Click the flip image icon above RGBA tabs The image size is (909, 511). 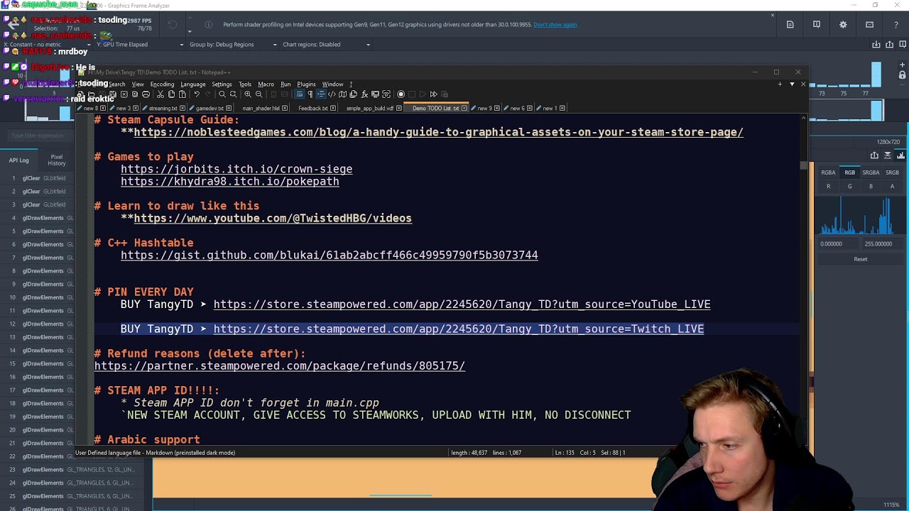click(x=887, y=155)
